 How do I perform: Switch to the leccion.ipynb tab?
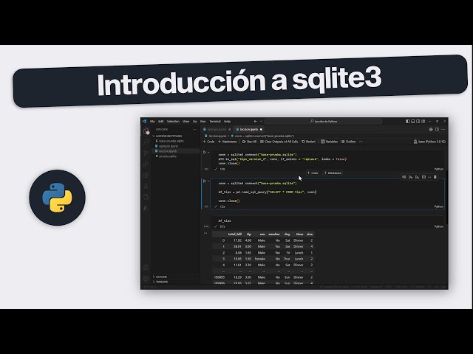(x=249, y=130)
